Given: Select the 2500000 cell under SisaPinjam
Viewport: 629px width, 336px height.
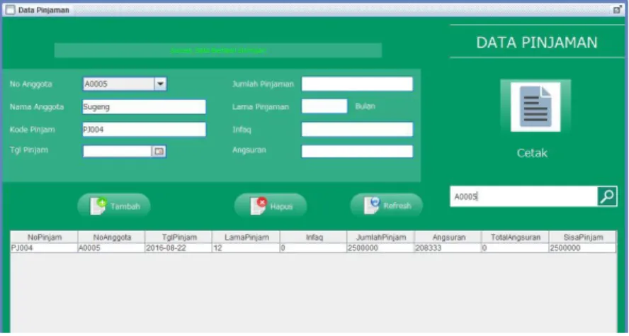Looking at the screenshot, I should point(582,248).
